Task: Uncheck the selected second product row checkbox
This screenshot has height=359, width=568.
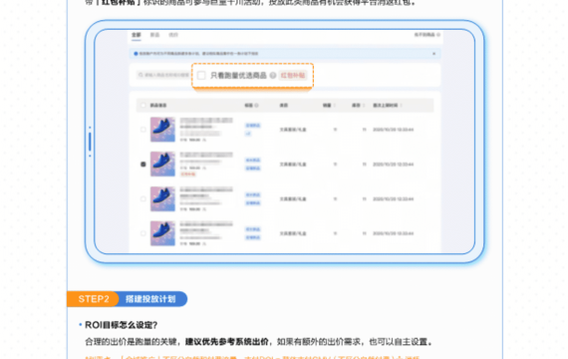Action: (143, 165)
